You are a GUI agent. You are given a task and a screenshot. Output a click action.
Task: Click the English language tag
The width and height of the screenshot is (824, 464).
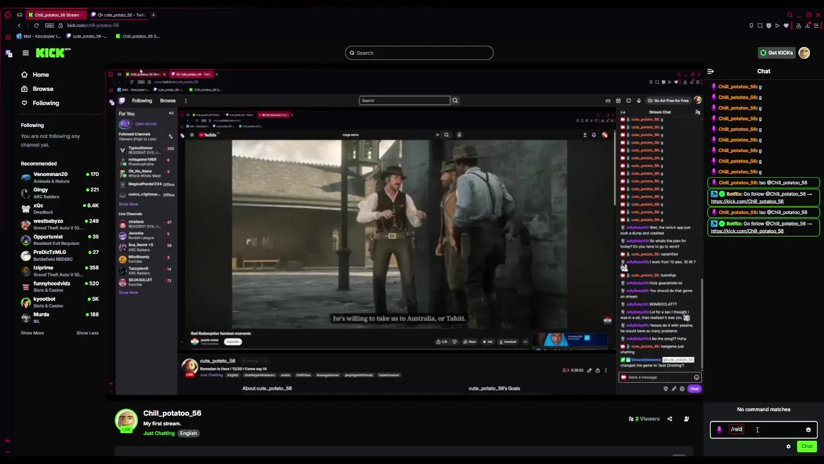tap(188, 434)
